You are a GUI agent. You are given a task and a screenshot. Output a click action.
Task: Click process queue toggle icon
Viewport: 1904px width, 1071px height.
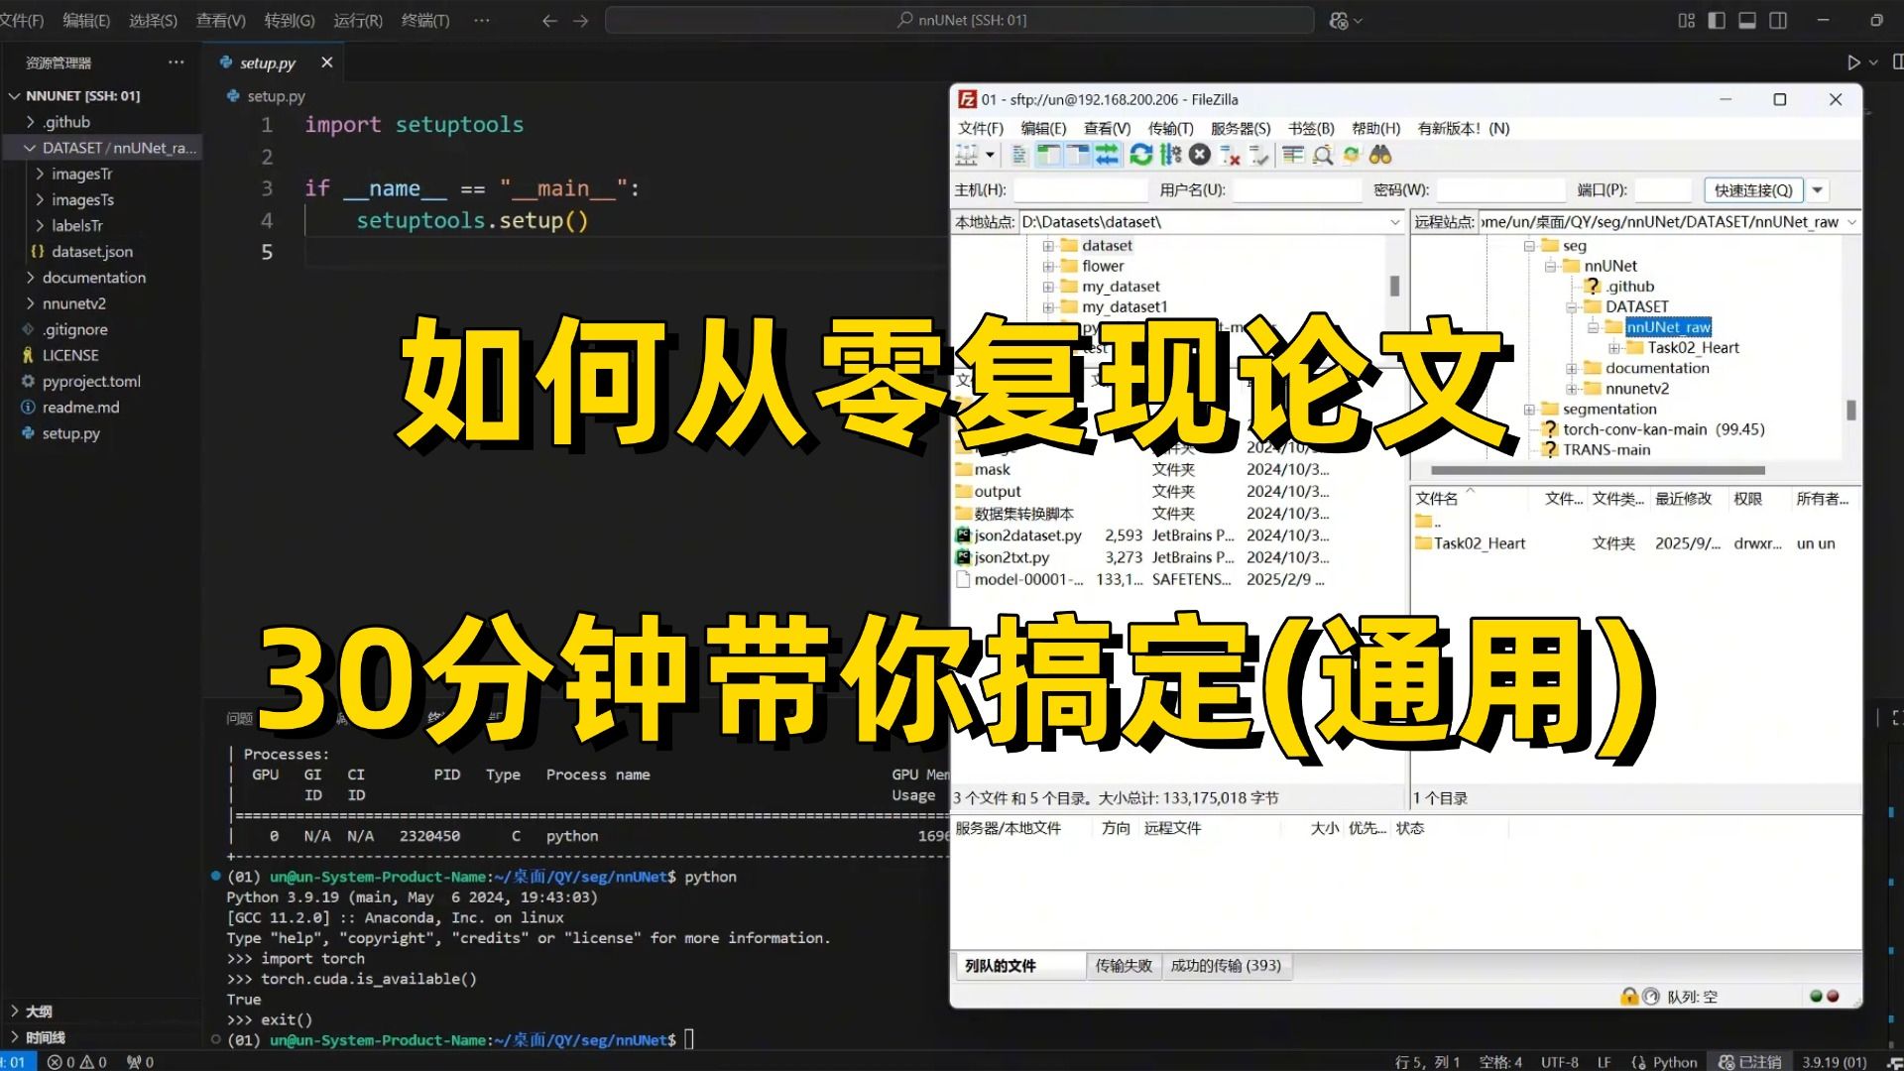pos(1171,155)
